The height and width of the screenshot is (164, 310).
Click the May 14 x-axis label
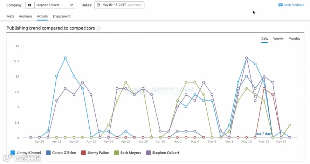coord(281,142)
